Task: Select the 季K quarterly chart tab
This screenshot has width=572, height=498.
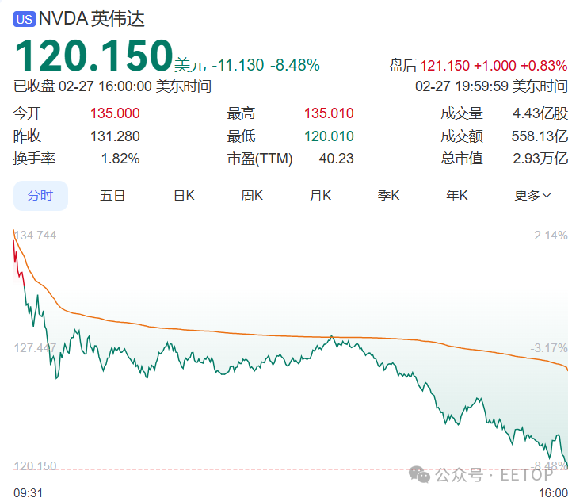Action: point(388,196)
